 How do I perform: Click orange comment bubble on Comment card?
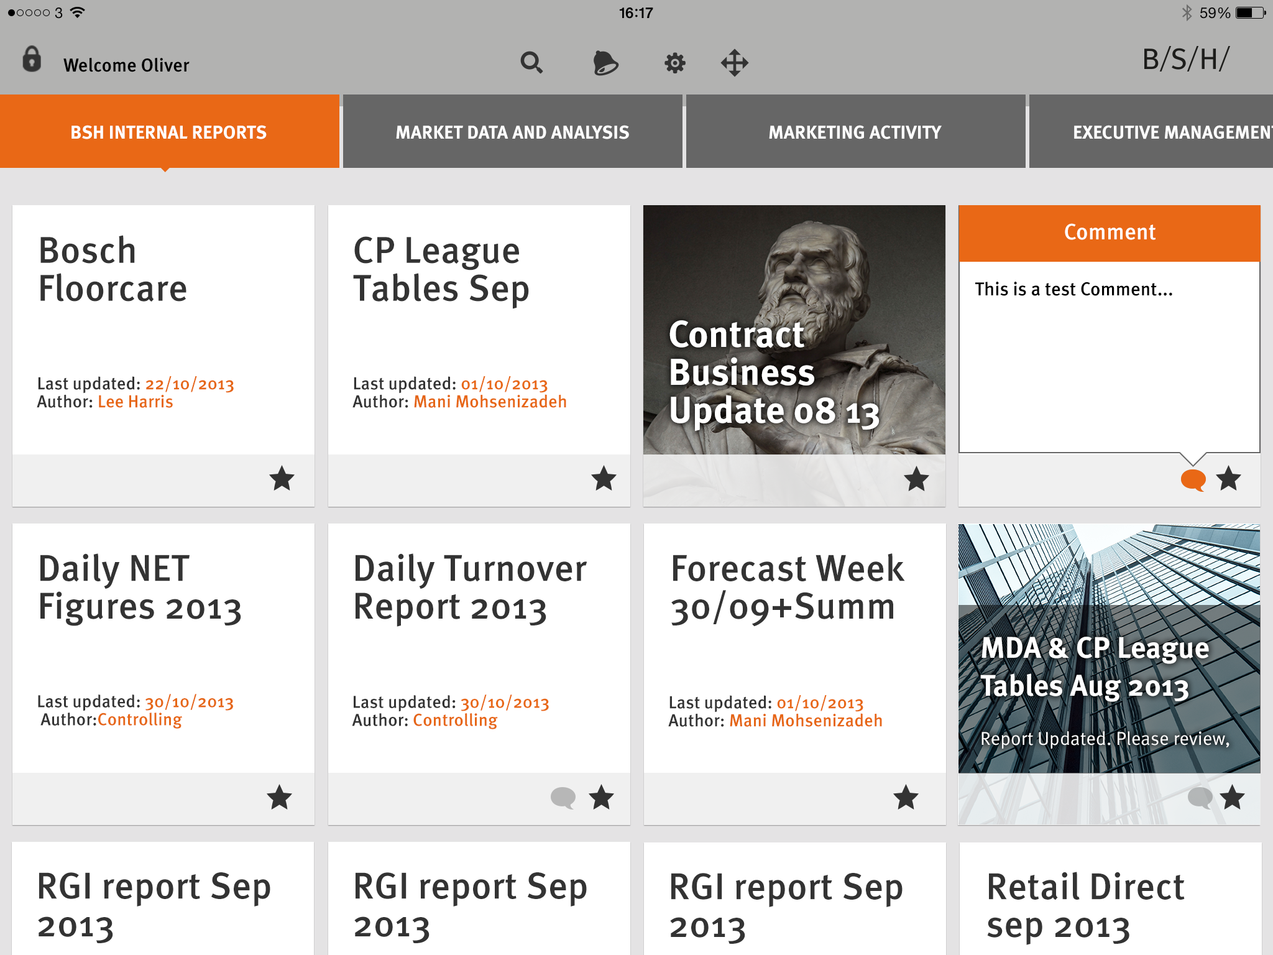click(x=1192, y=480)
